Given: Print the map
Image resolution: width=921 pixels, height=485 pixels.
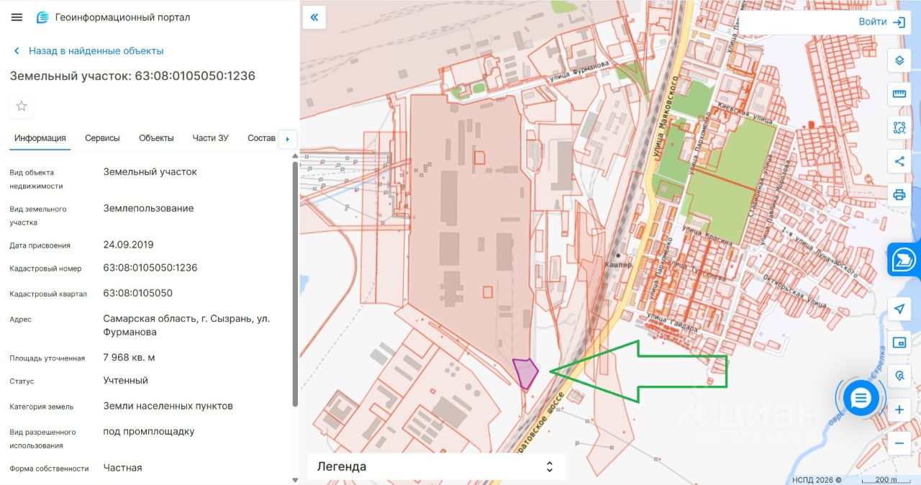Looking at the screenshot, I should tap(899, 195).
